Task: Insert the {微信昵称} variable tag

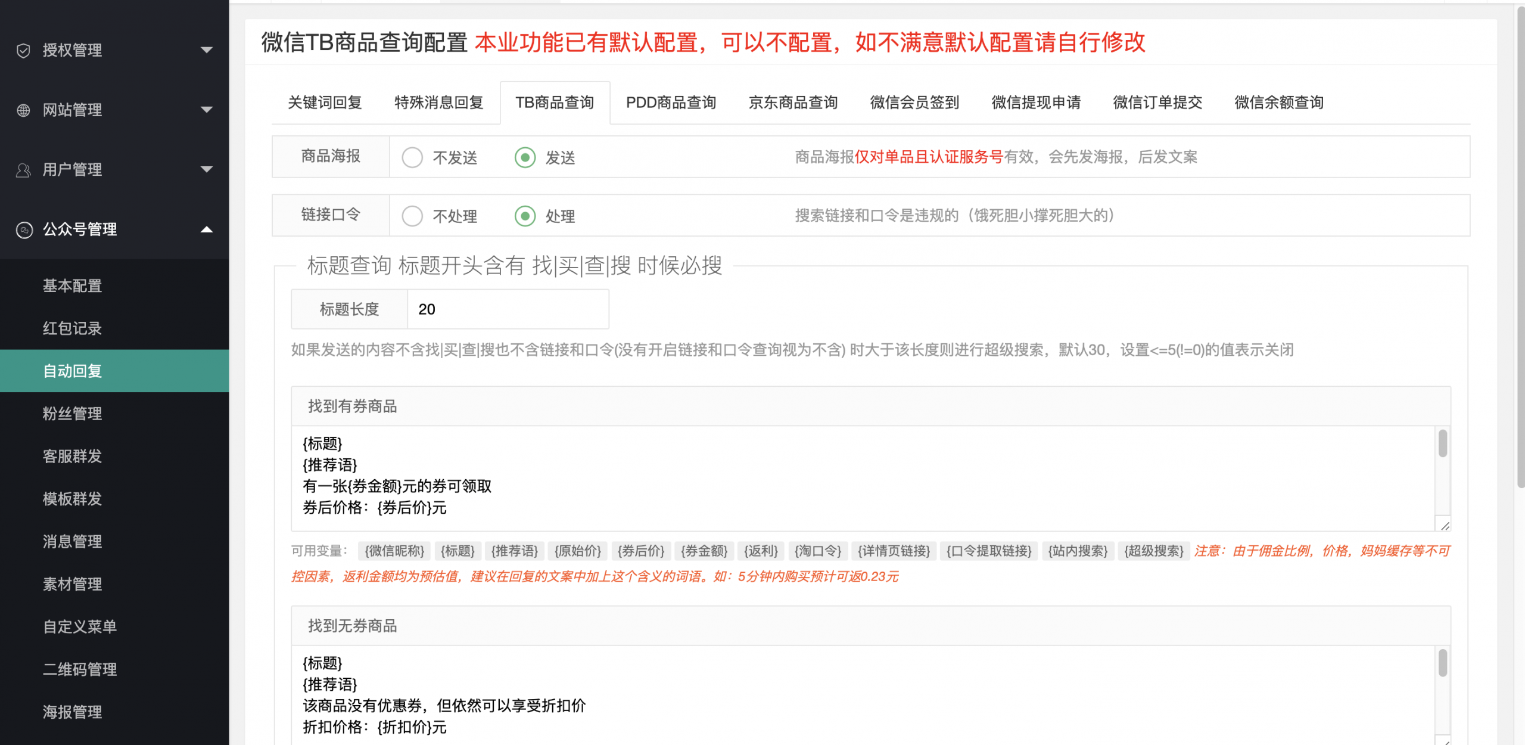Action: tap(394, 551)
